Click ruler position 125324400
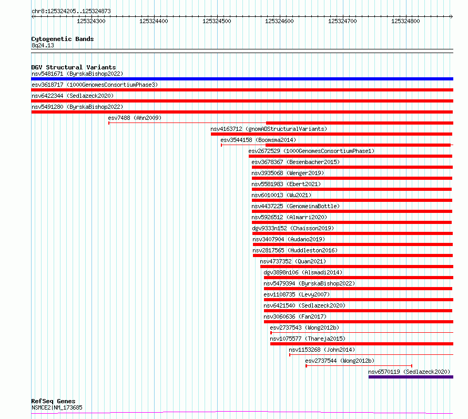 click(154, 21)
